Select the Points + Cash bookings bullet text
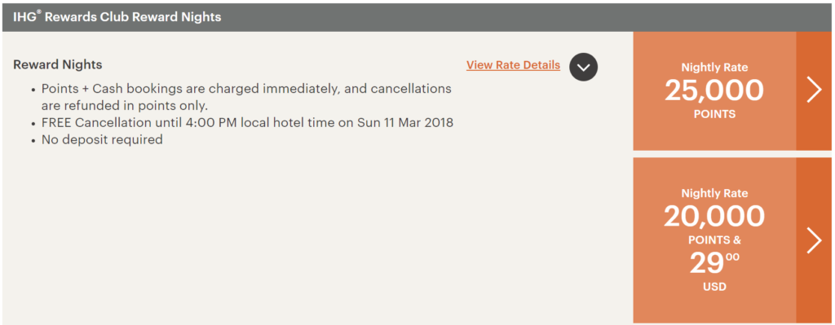Screen dimensions: 835x325 click(246, 97)
